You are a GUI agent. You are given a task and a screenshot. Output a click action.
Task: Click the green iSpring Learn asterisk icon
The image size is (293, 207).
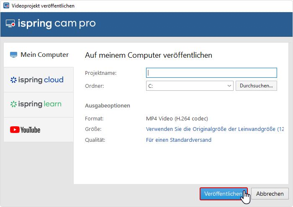(x=13, y=104)
